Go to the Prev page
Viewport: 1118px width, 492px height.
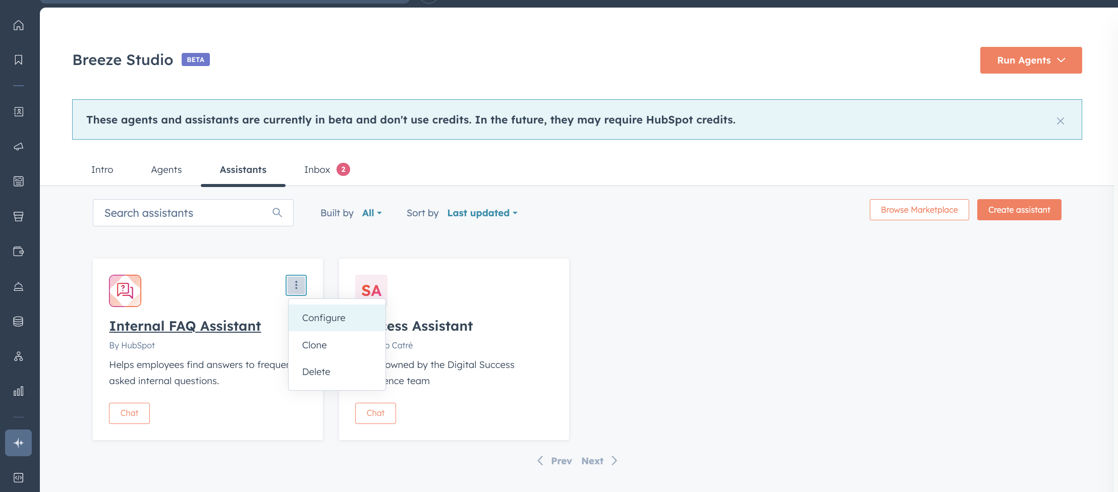pyautogui.click(x=554, y=461)
